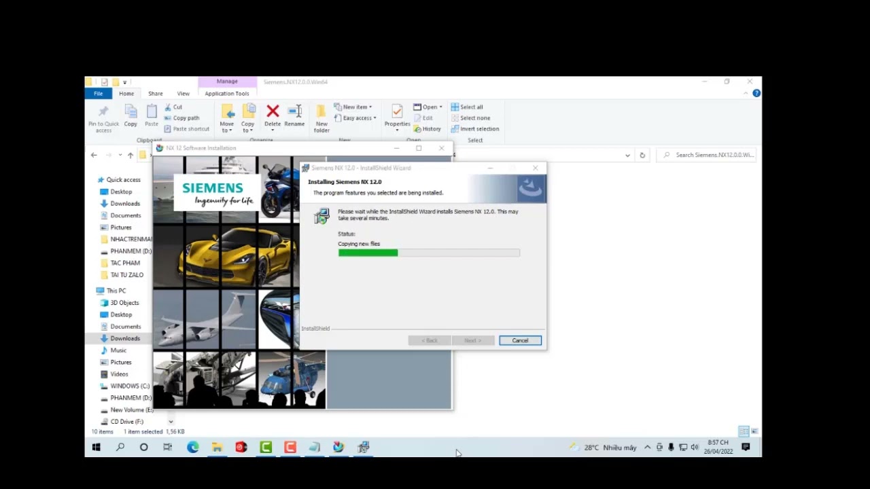
Task: Click Copy path in ribbon
Action: (181, 118)
